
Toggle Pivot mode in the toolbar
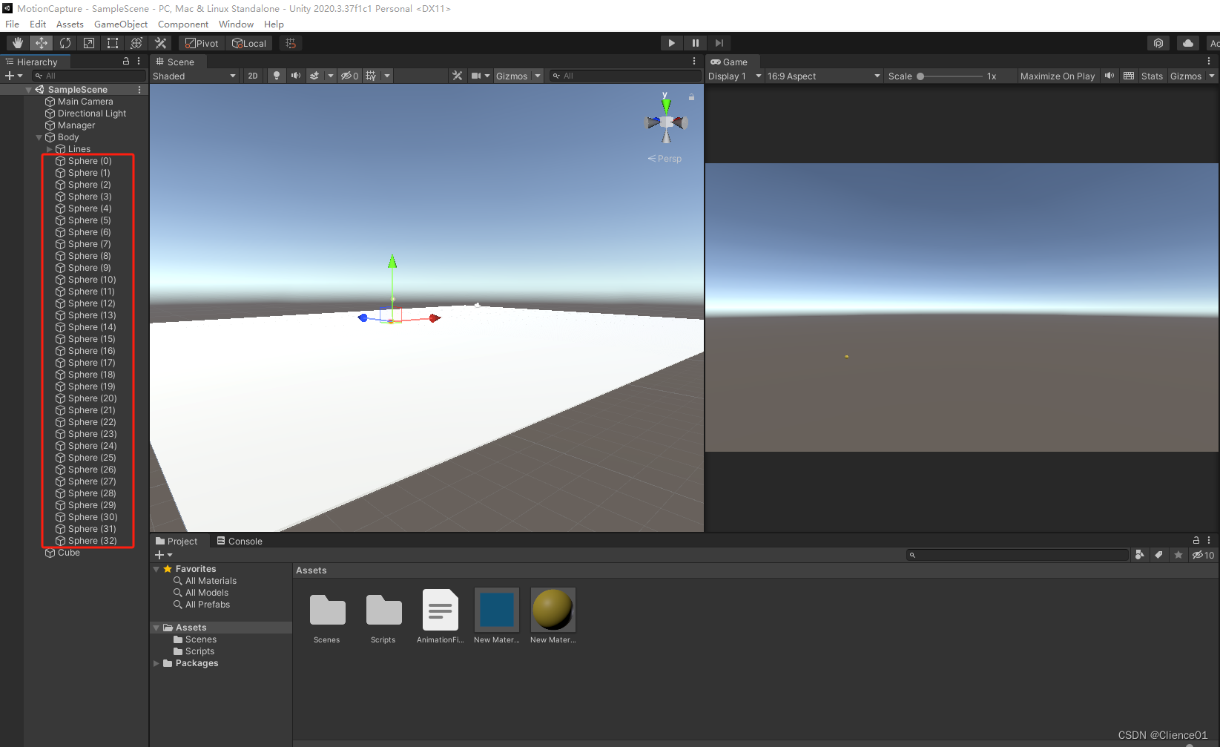pos(200,42)
